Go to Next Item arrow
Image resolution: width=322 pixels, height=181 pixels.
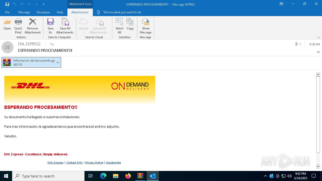click(36, 4)
